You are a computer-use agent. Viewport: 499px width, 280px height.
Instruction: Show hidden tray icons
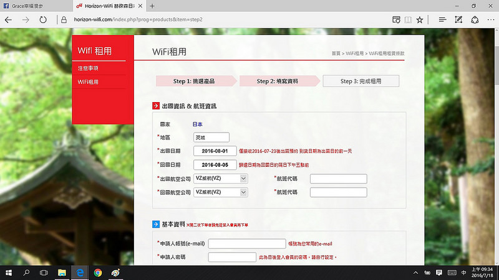coord(415,273)
